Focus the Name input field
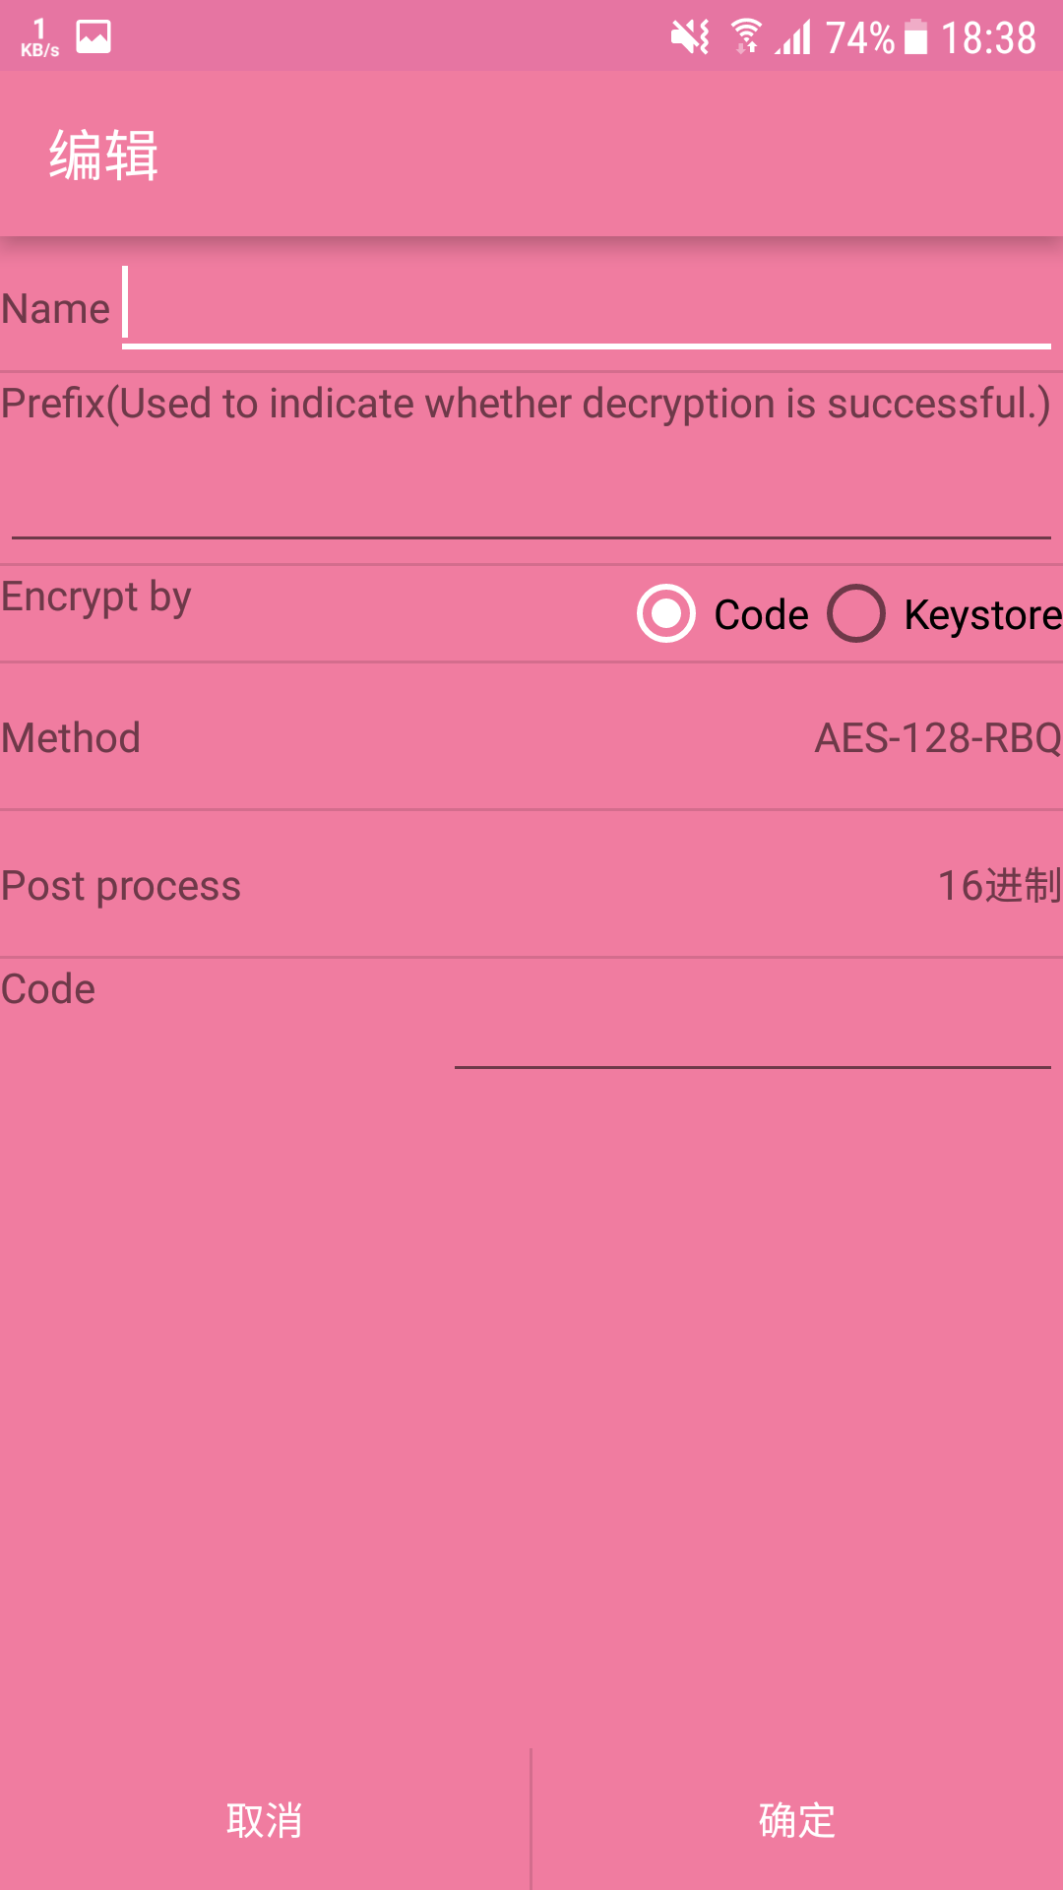 pyautogui.click(x=587, y=309)
